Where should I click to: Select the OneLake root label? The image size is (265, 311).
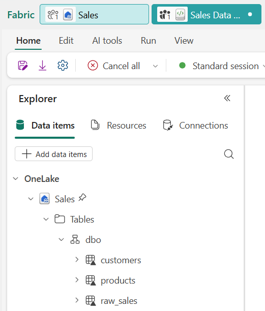tap(42, 179)
